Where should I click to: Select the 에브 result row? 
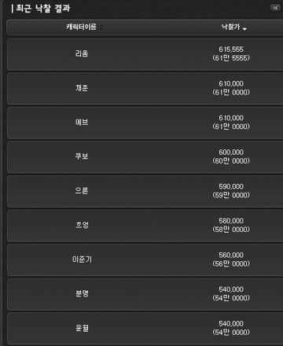point(145,123)
